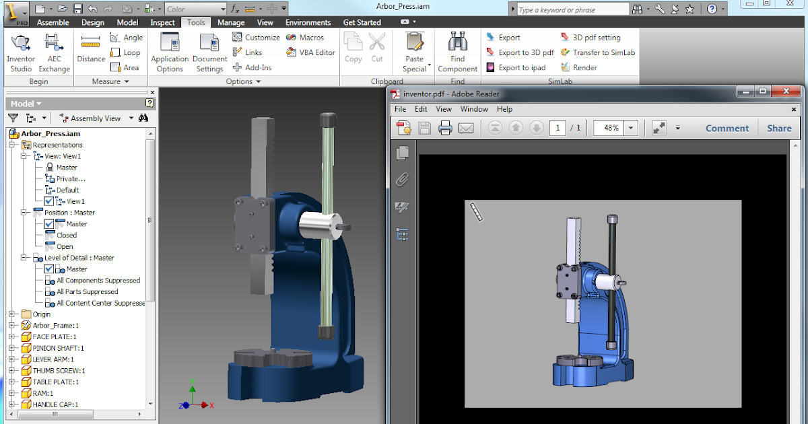Expand FACE PLATE:1 node

pos(12,337)
